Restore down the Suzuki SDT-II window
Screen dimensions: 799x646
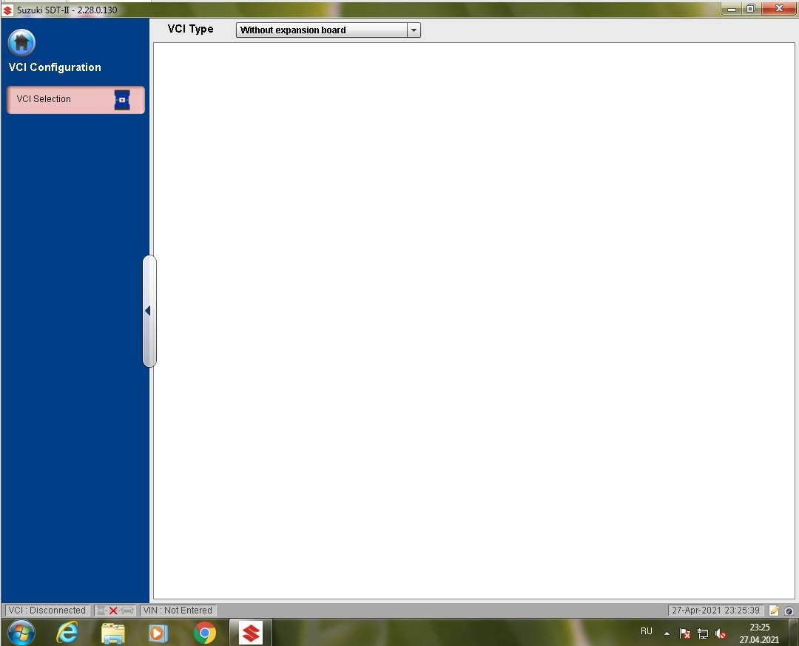pos(751,9)
